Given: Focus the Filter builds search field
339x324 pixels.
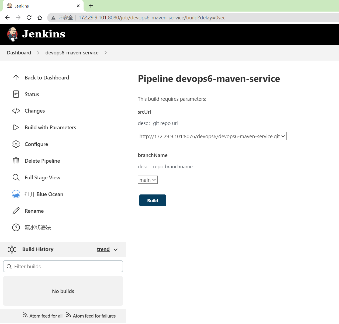Looking at the screenshot, I should tap(63, 266).
